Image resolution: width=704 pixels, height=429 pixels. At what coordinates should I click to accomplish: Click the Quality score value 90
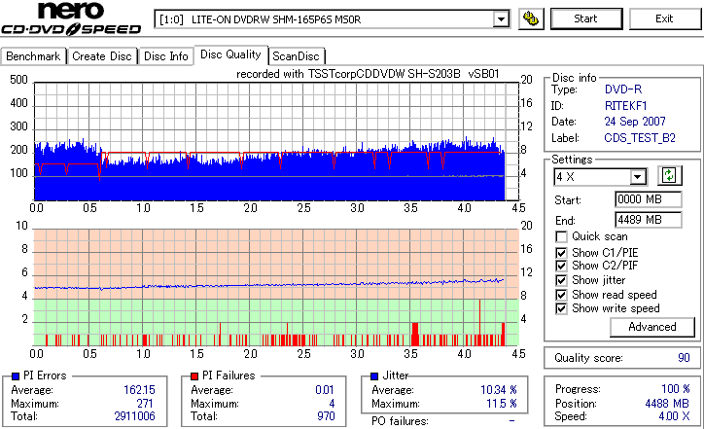[684, 358]
